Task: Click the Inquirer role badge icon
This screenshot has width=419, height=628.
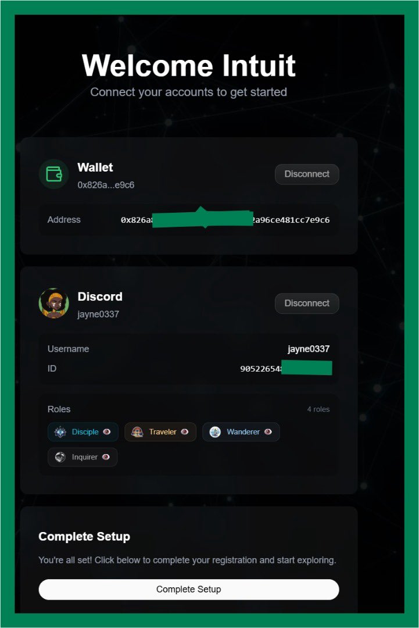Action: point(60,457)
